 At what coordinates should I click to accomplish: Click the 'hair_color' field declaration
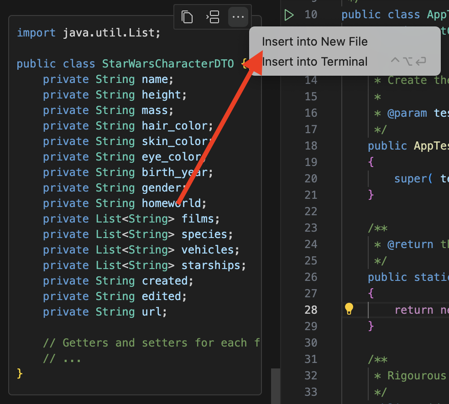point(128,126)
